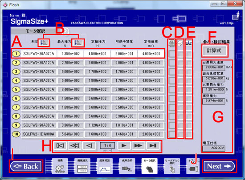Select model cell SGLFW2-90A380A
This screenshot has width=245, height=180.
(39, 125)
